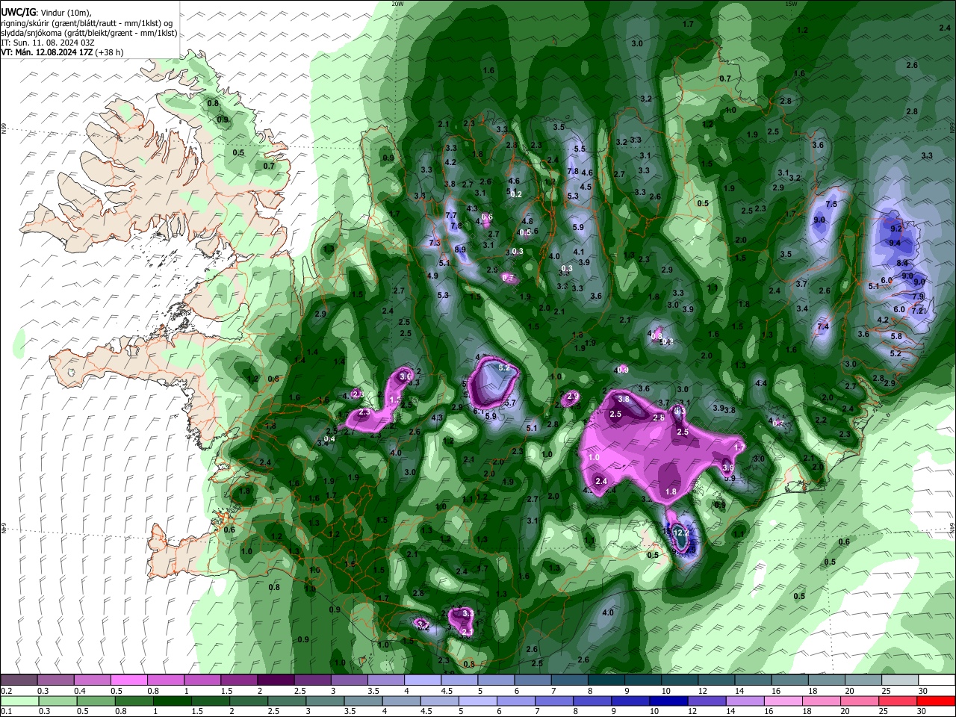Image resolution: width=956 pixels, height=717 pixels.
Task: Click the palest green 0.1 legend swatch
Action: (x=19, y=701)
